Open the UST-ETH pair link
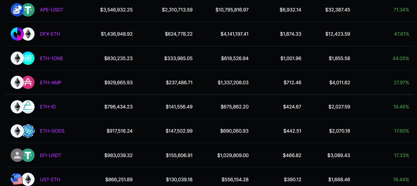Screen dimensions: 417x186 pos(50,180)
